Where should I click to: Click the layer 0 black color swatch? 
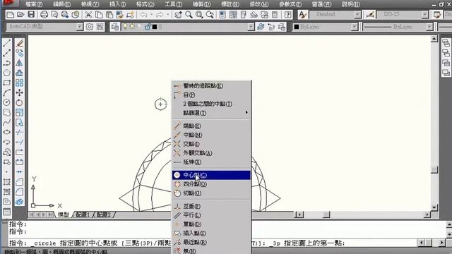155,27
